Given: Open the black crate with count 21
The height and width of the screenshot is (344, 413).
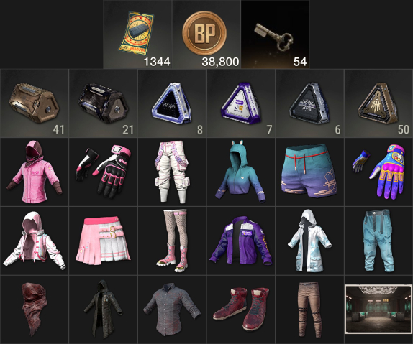Looking at the screenshot, I should click(x=104, y=103).
